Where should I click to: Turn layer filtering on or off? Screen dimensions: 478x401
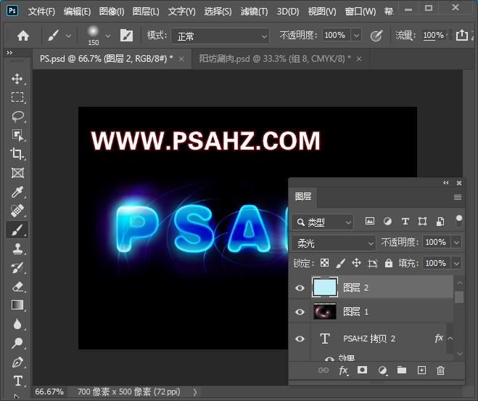pyautogui.click(x=459, y=221)
